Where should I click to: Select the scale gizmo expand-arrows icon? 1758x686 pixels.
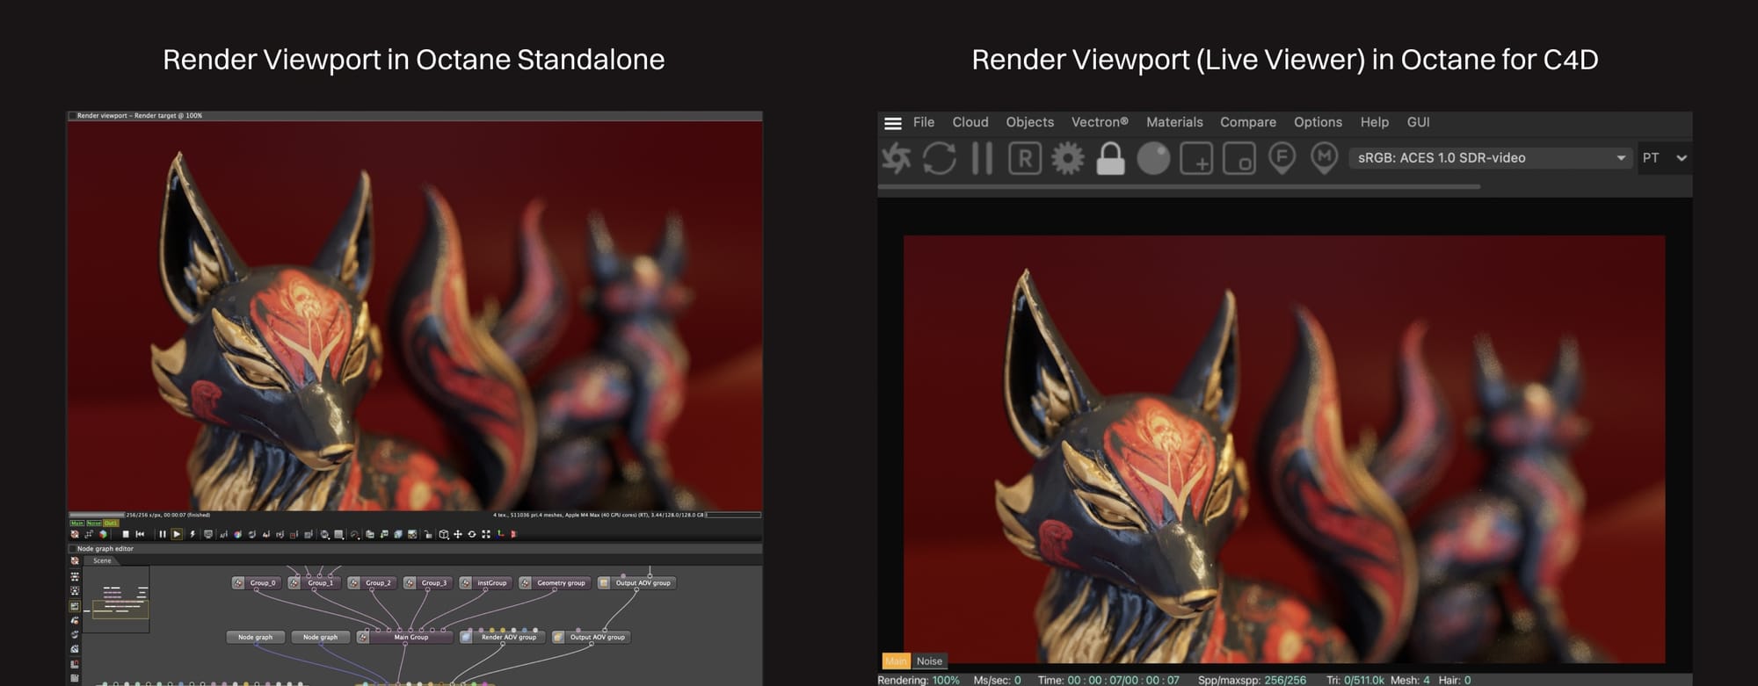486,534
